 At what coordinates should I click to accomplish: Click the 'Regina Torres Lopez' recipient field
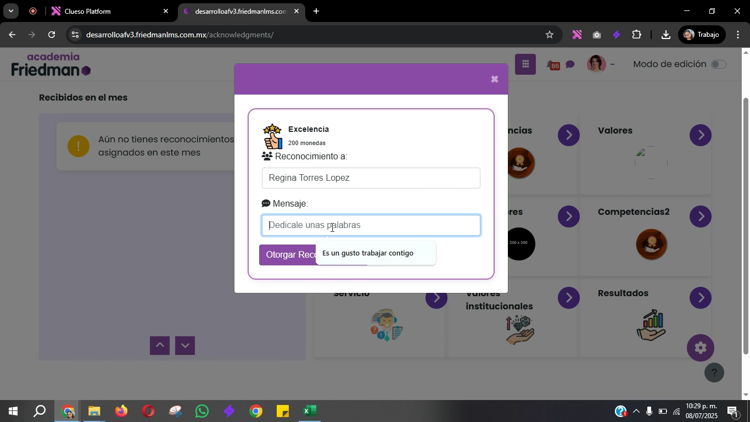tap(371, 178)
